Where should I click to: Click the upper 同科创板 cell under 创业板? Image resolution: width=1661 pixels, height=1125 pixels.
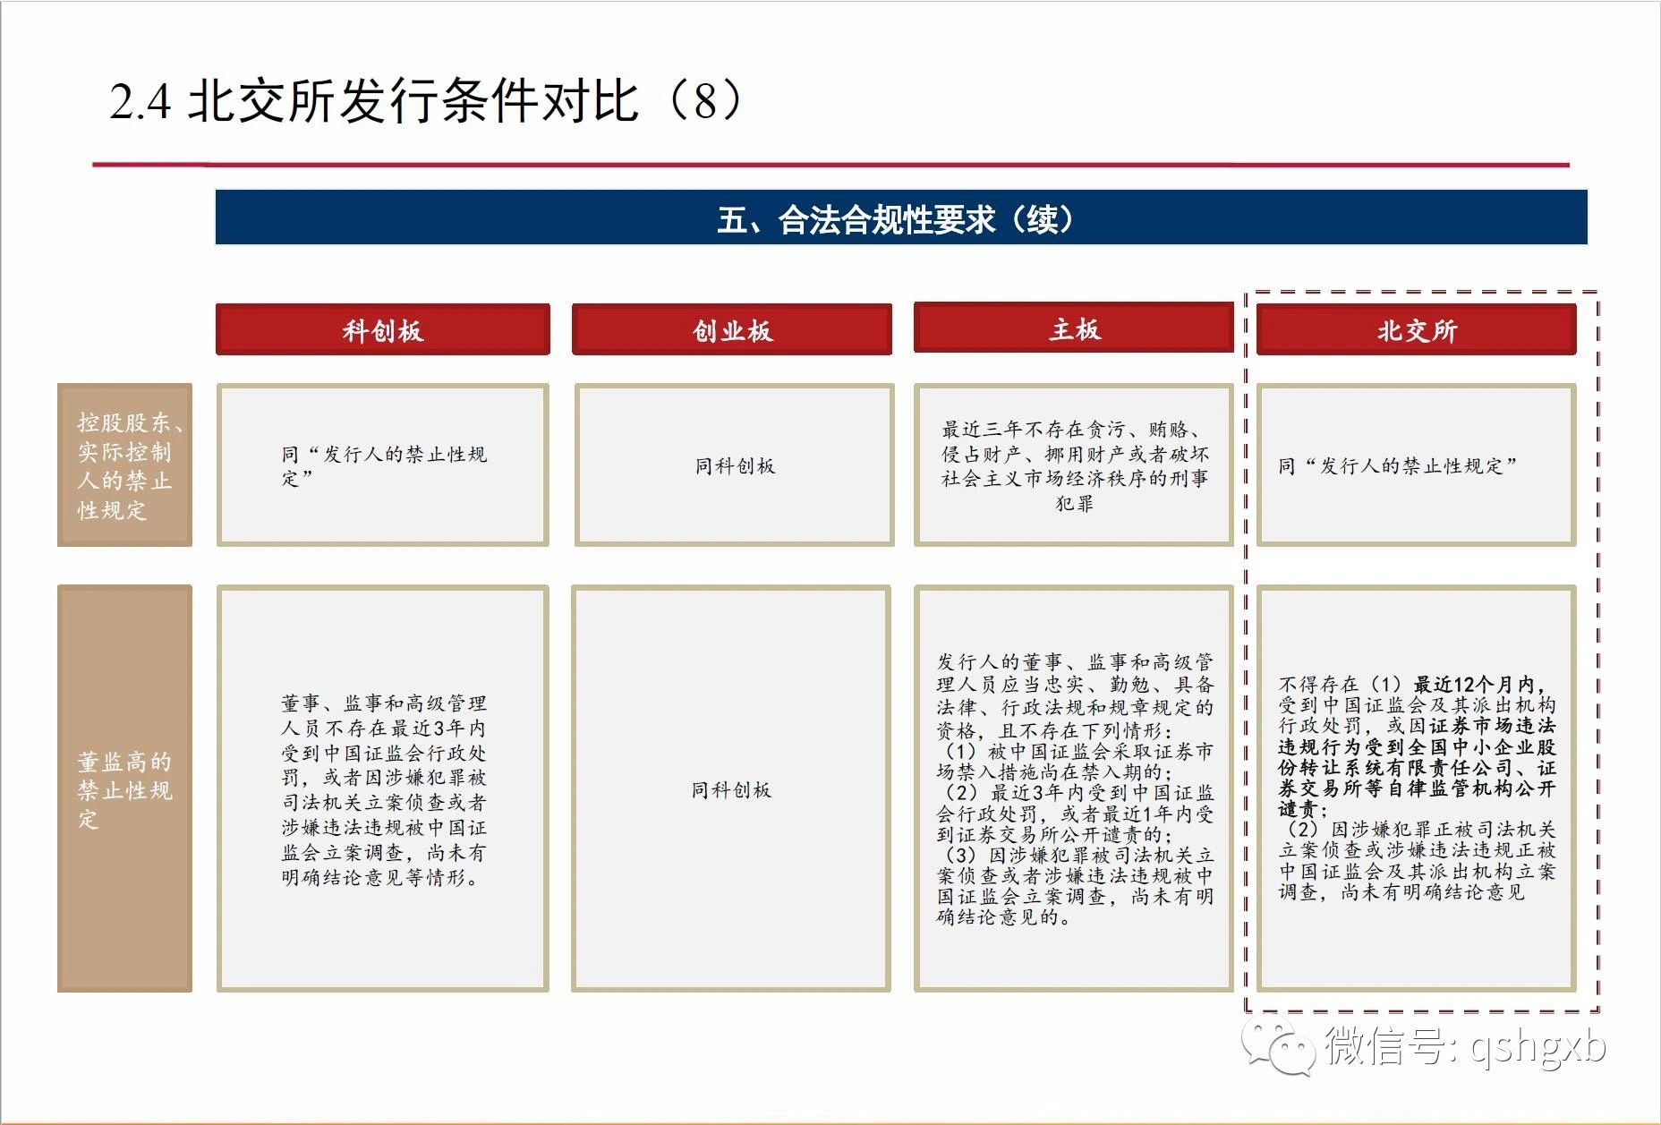point(735,465)
